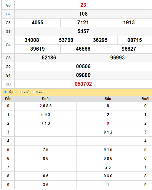
Task: Click the left "Đầu" column header
Action: [8, 99]
